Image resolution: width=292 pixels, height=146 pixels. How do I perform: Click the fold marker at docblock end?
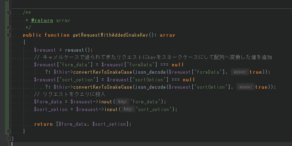pyautogui.click(x=8, y=28)
